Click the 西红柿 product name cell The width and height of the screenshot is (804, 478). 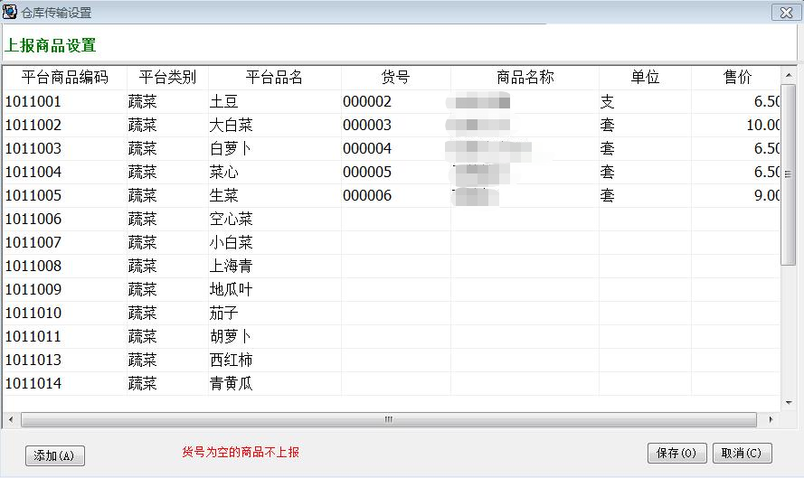coord(231,361)
